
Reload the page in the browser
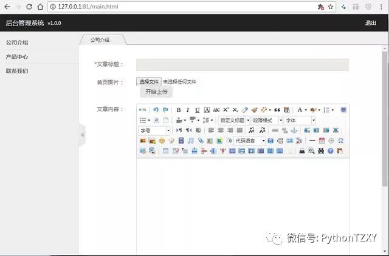[x=29, y=7]
